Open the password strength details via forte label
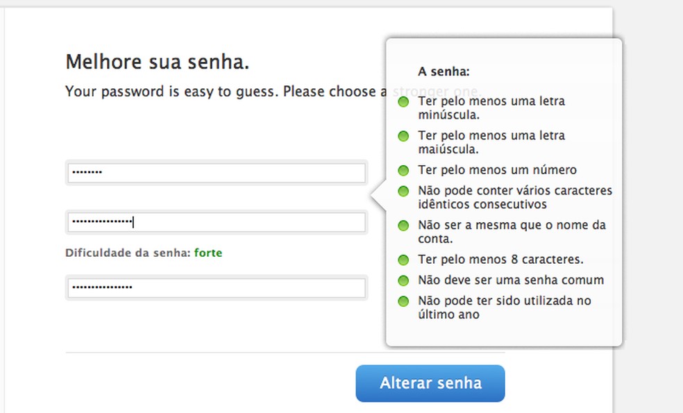 [x=208, y=253]
